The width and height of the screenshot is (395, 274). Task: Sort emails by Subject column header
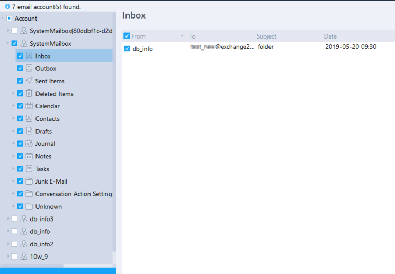(x=266, y=36)
